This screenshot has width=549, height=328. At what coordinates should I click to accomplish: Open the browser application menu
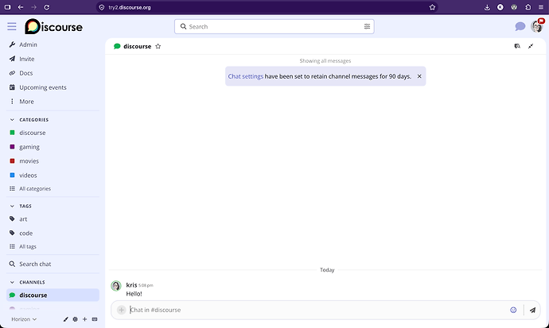click(541, 7)
